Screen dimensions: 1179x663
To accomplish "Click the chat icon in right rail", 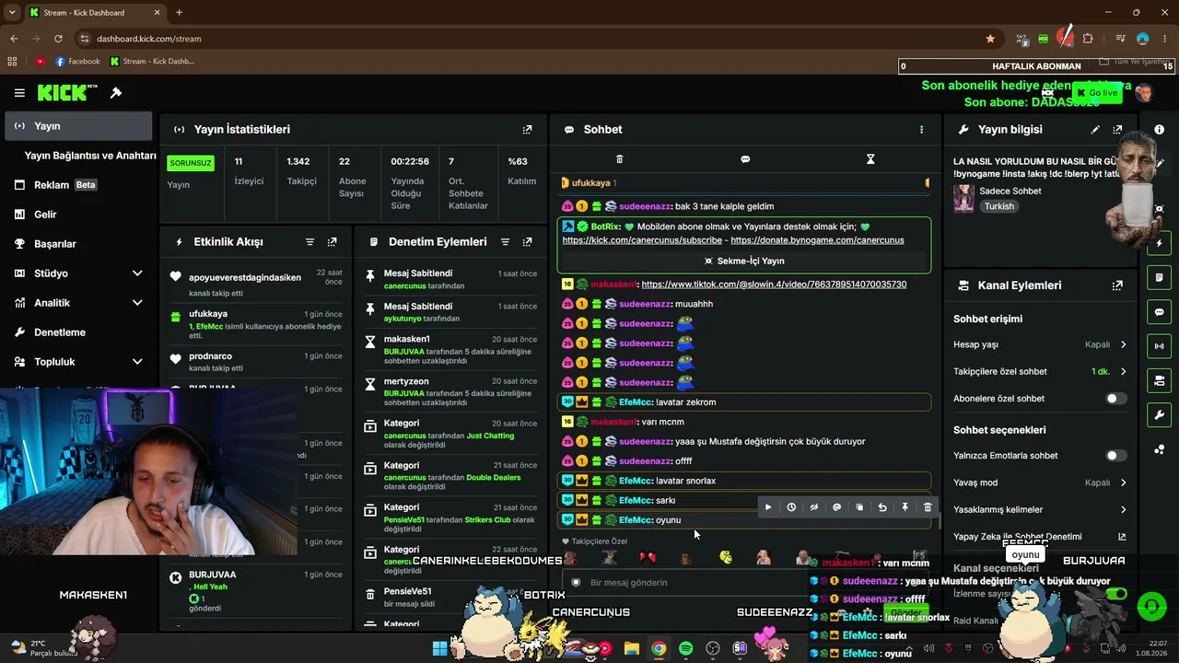I will pos(1159,312).
